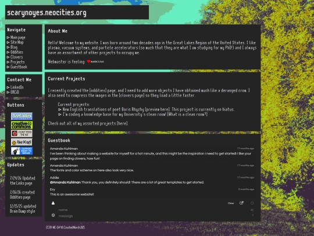Click '2/16/26: created Oddities page' update
Viewport: 314px width, 236px height.
(x=22, y=195)
